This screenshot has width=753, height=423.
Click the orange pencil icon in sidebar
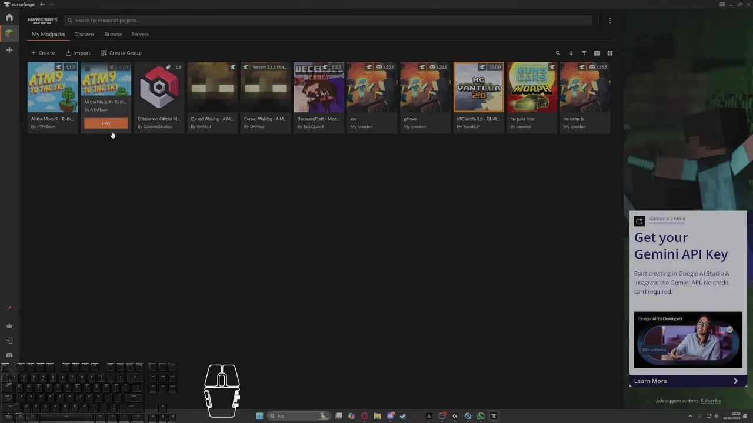pyautogui.click(x=9, y=308)
